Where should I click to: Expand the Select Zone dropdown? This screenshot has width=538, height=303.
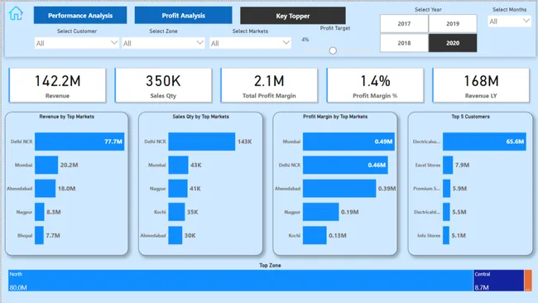coord(163,43)
